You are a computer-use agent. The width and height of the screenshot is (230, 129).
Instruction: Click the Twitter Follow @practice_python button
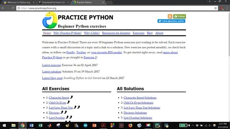tap(171, 21)
